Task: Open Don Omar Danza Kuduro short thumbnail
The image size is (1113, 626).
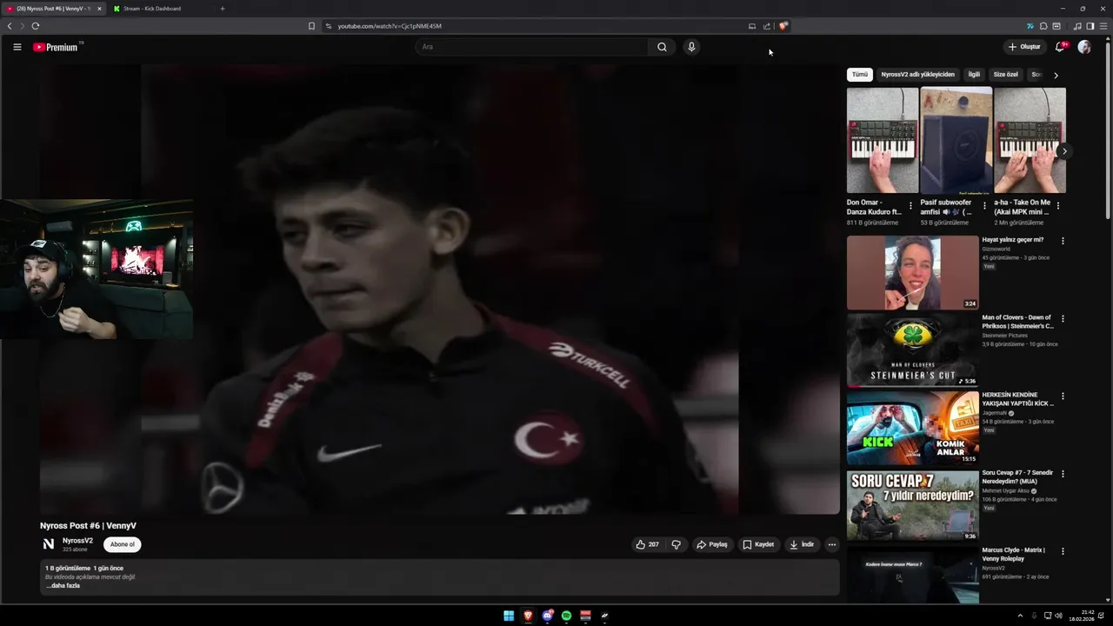Action: pyautogui.click(x=883, y=140)
